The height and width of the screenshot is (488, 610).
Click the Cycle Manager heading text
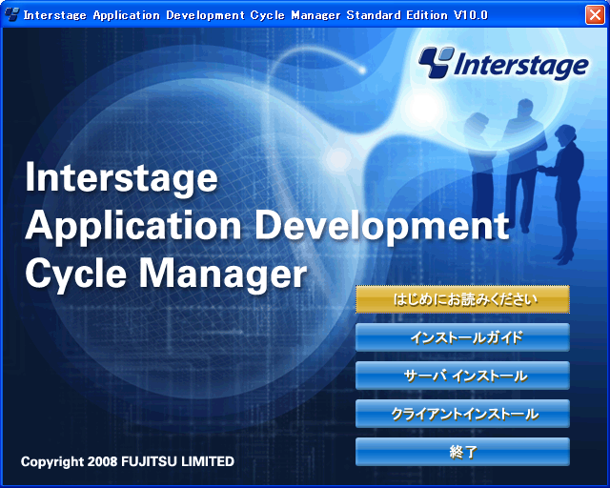click(x=166, y=274)
